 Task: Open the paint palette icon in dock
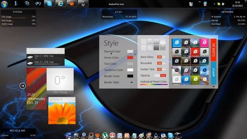point(141,136)
